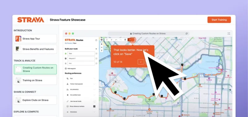Click distance marker 1 on the route

185,79
